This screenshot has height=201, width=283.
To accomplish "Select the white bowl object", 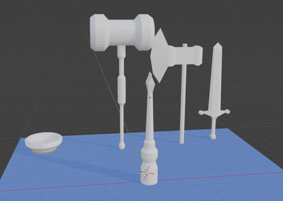I will tap(44, 142).
